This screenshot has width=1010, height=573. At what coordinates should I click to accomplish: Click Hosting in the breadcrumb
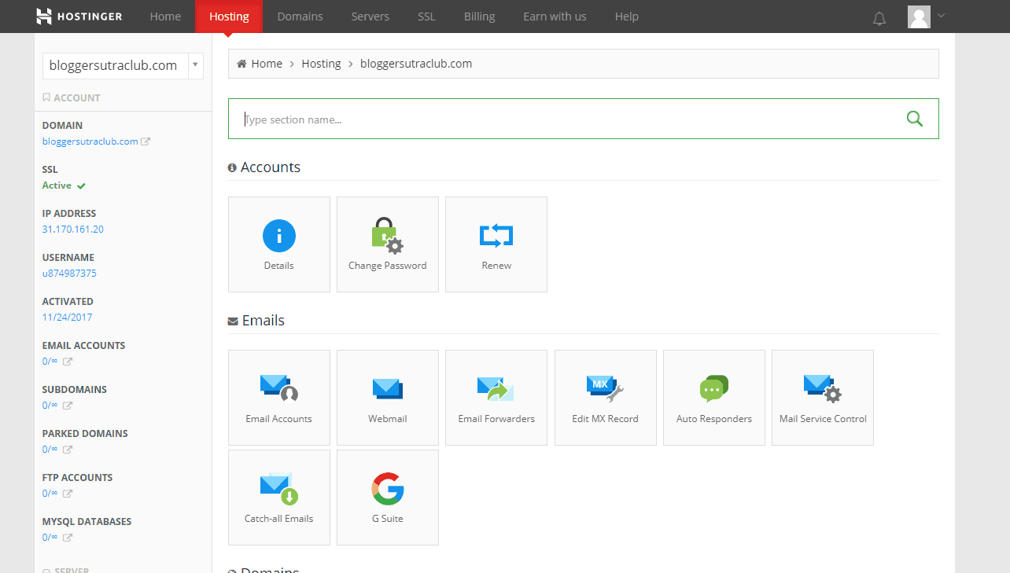[321, 64]
